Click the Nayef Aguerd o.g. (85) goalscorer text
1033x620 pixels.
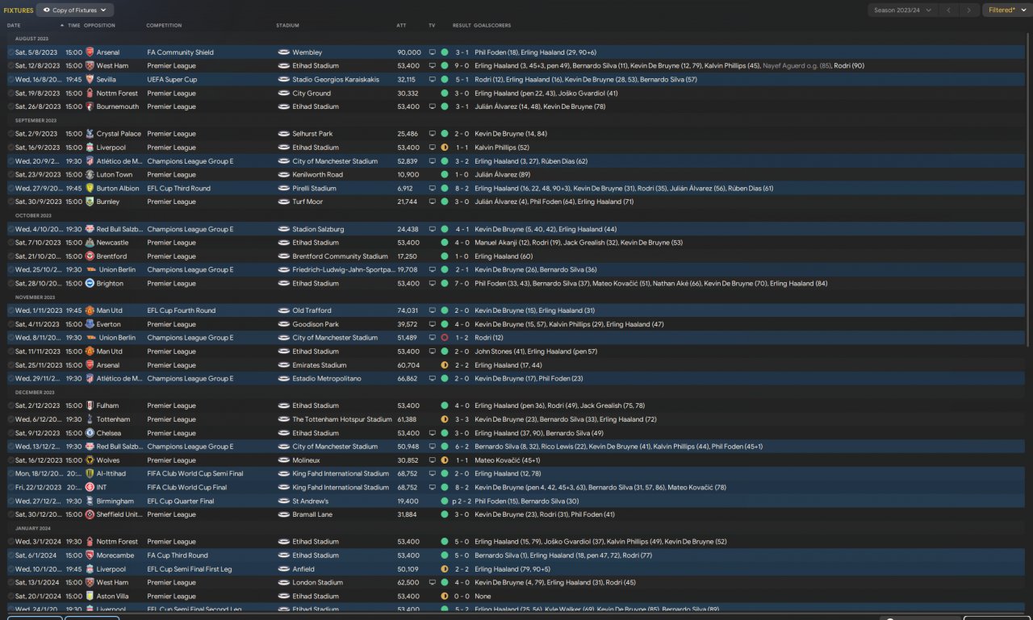[797, 66]
